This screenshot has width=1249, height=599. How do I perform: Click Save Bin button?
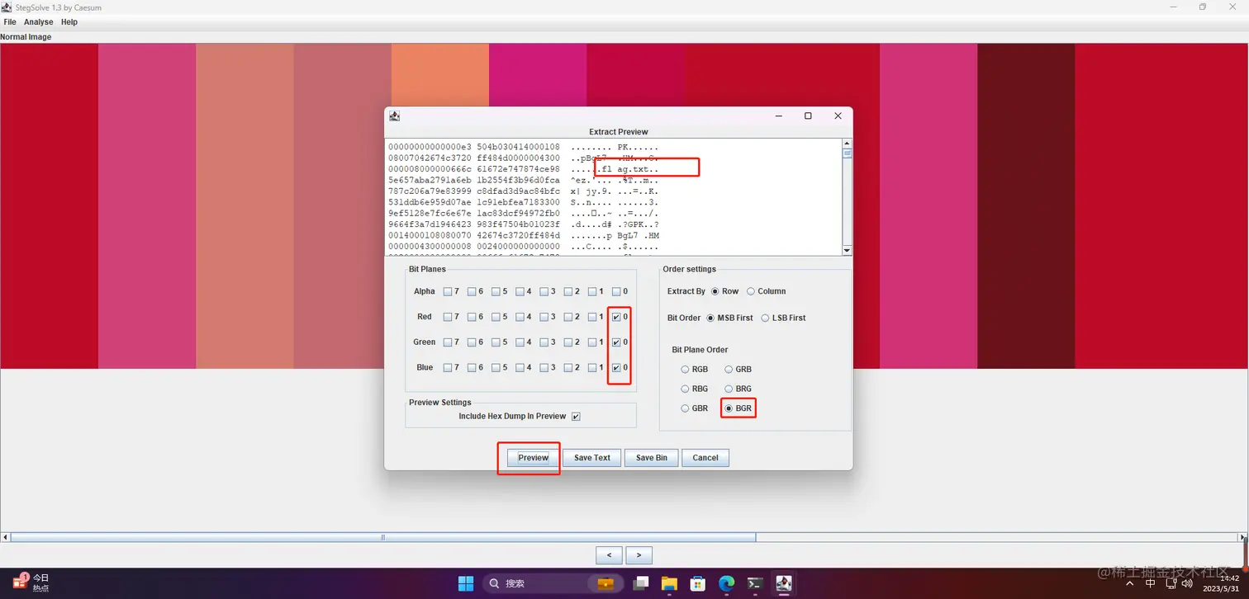[652, 458]
